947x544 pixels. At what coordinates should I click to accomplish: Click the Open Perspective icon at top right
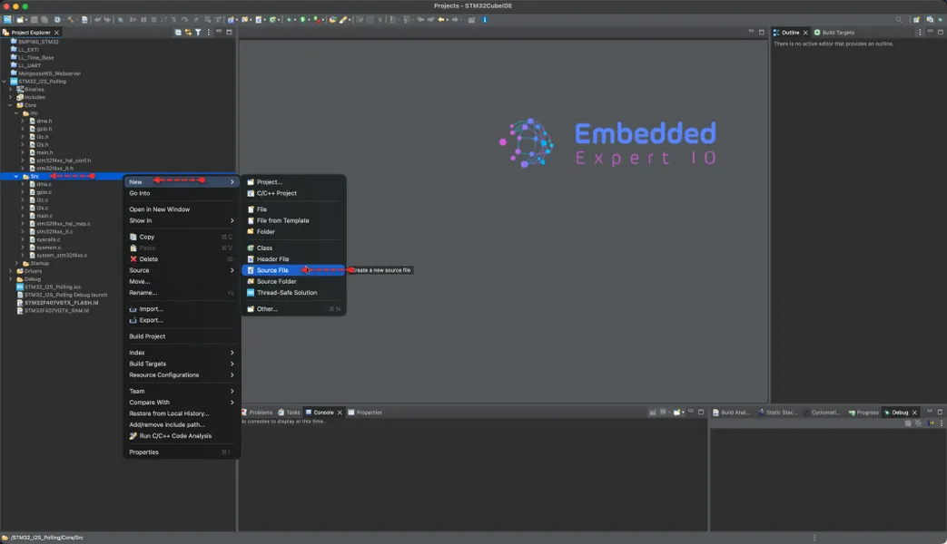(916, 20)
